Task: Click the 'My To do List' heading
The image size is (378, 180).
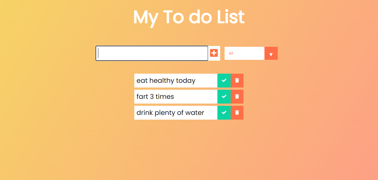Action: click(x=189, y=17)
